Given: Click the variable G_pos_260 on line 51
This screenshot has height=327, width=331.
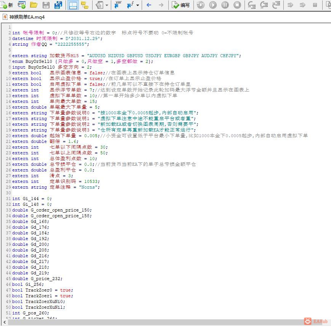Looking at the screenshot, I should [x=35, y=313].
